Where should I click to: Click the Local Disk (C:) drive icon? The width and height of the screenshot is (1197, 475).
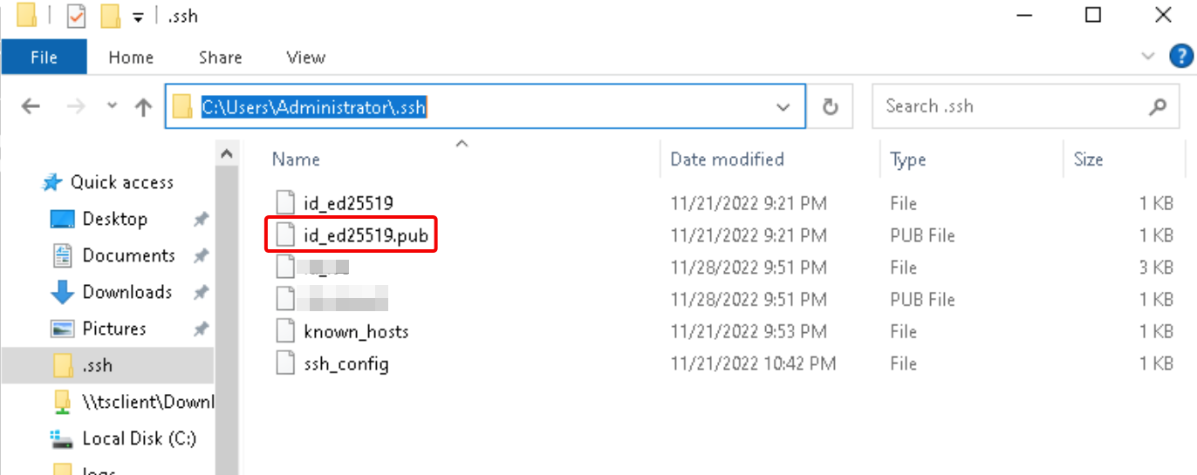click(x=62, y=438)
